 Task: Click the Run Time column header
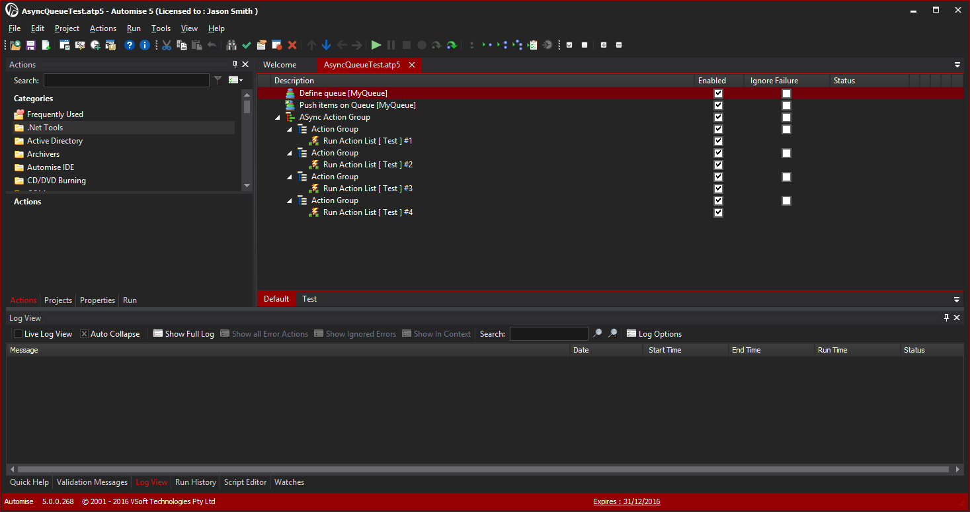pos(857,350)
